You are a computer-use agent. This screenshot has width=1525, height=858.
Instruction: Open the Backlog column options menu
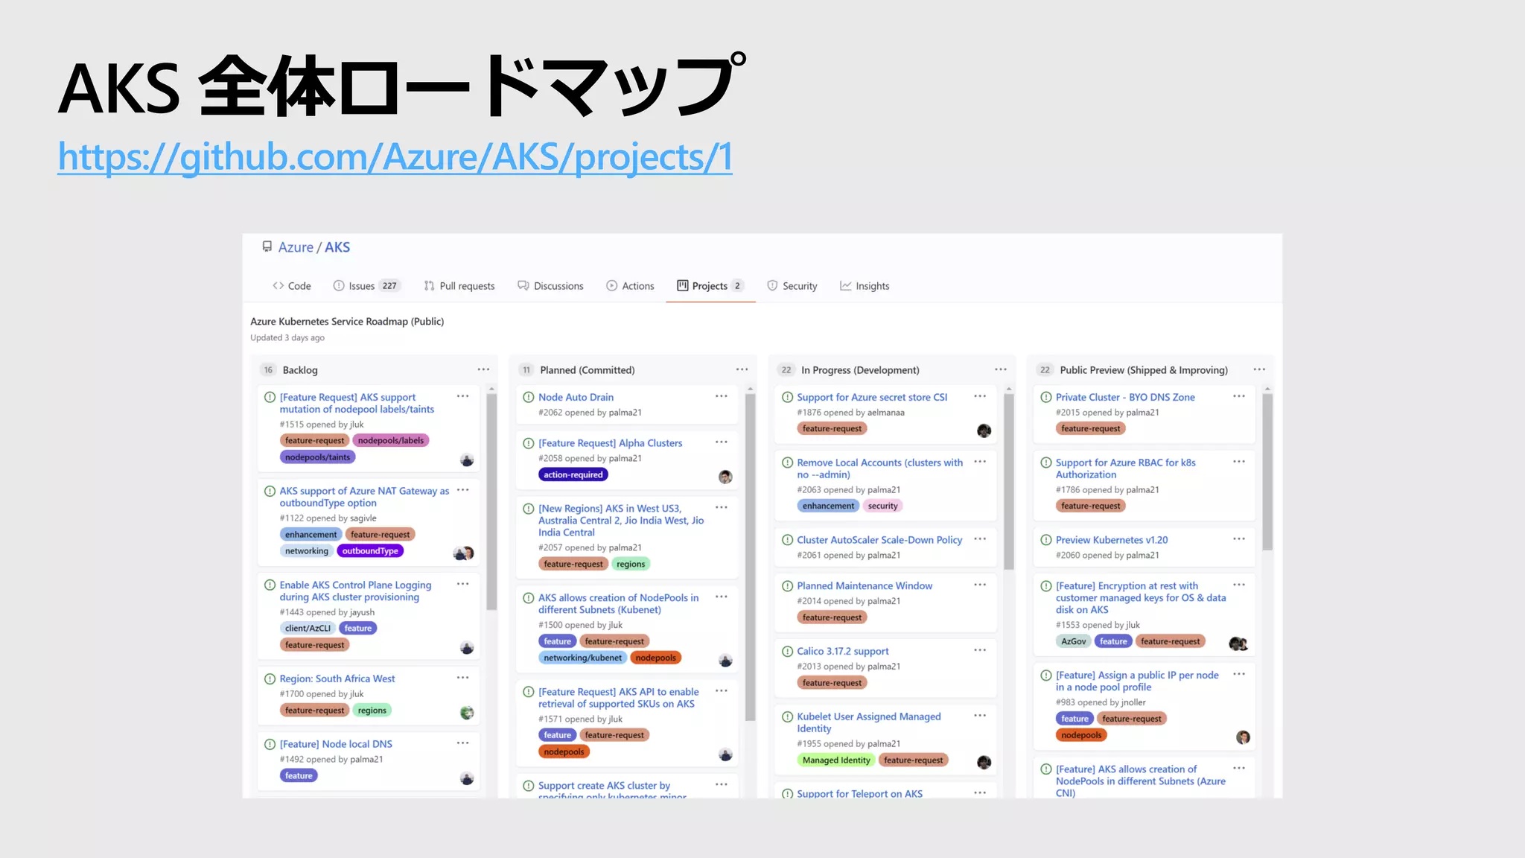coord(483,369)
